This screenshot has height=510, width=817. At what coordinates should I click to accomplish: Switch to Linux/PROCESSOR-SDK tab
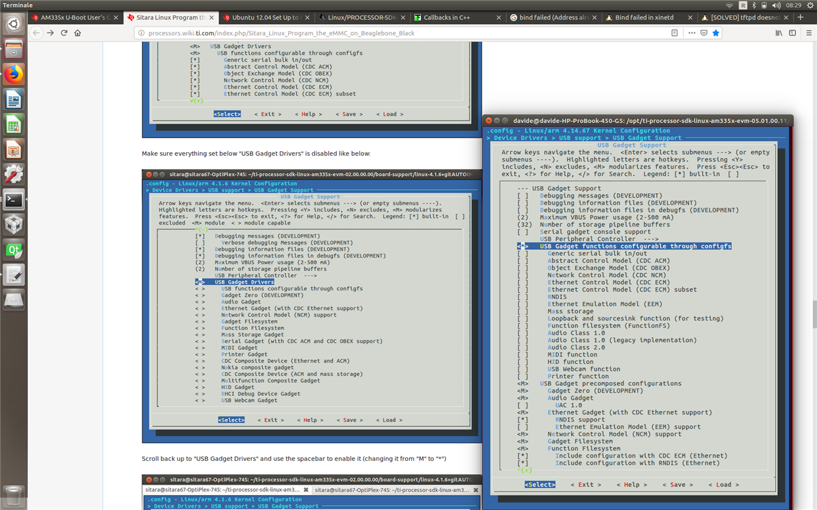pyautogui.click(x=361, y=17)
